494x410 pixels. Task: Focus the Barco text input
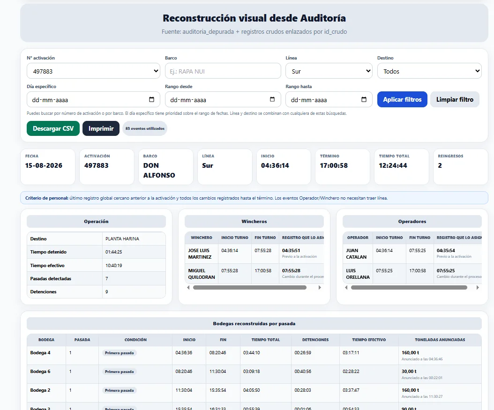click(223, 71)
